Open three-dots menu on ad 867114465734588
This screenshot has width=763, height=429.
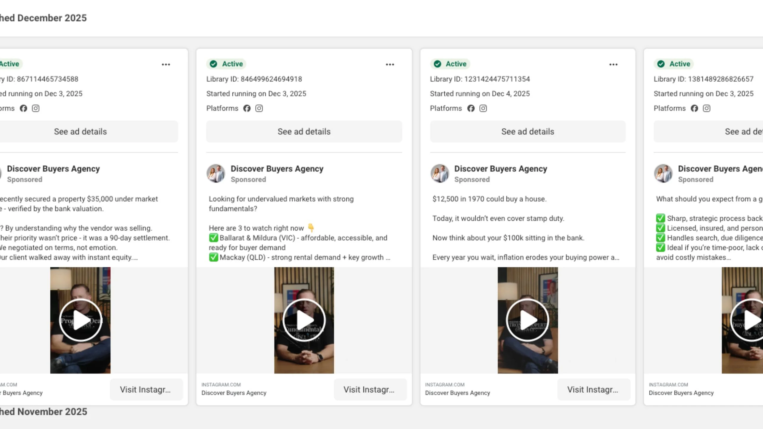click(166, 64)
